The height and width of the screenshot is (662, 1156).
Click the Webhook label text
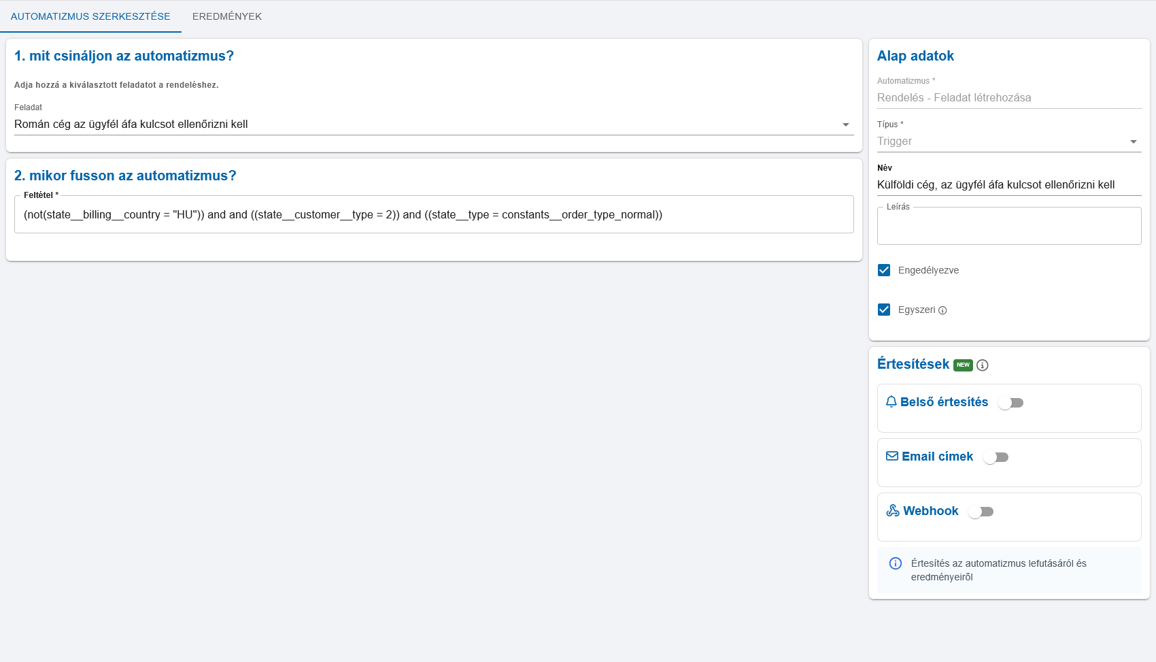930,511
